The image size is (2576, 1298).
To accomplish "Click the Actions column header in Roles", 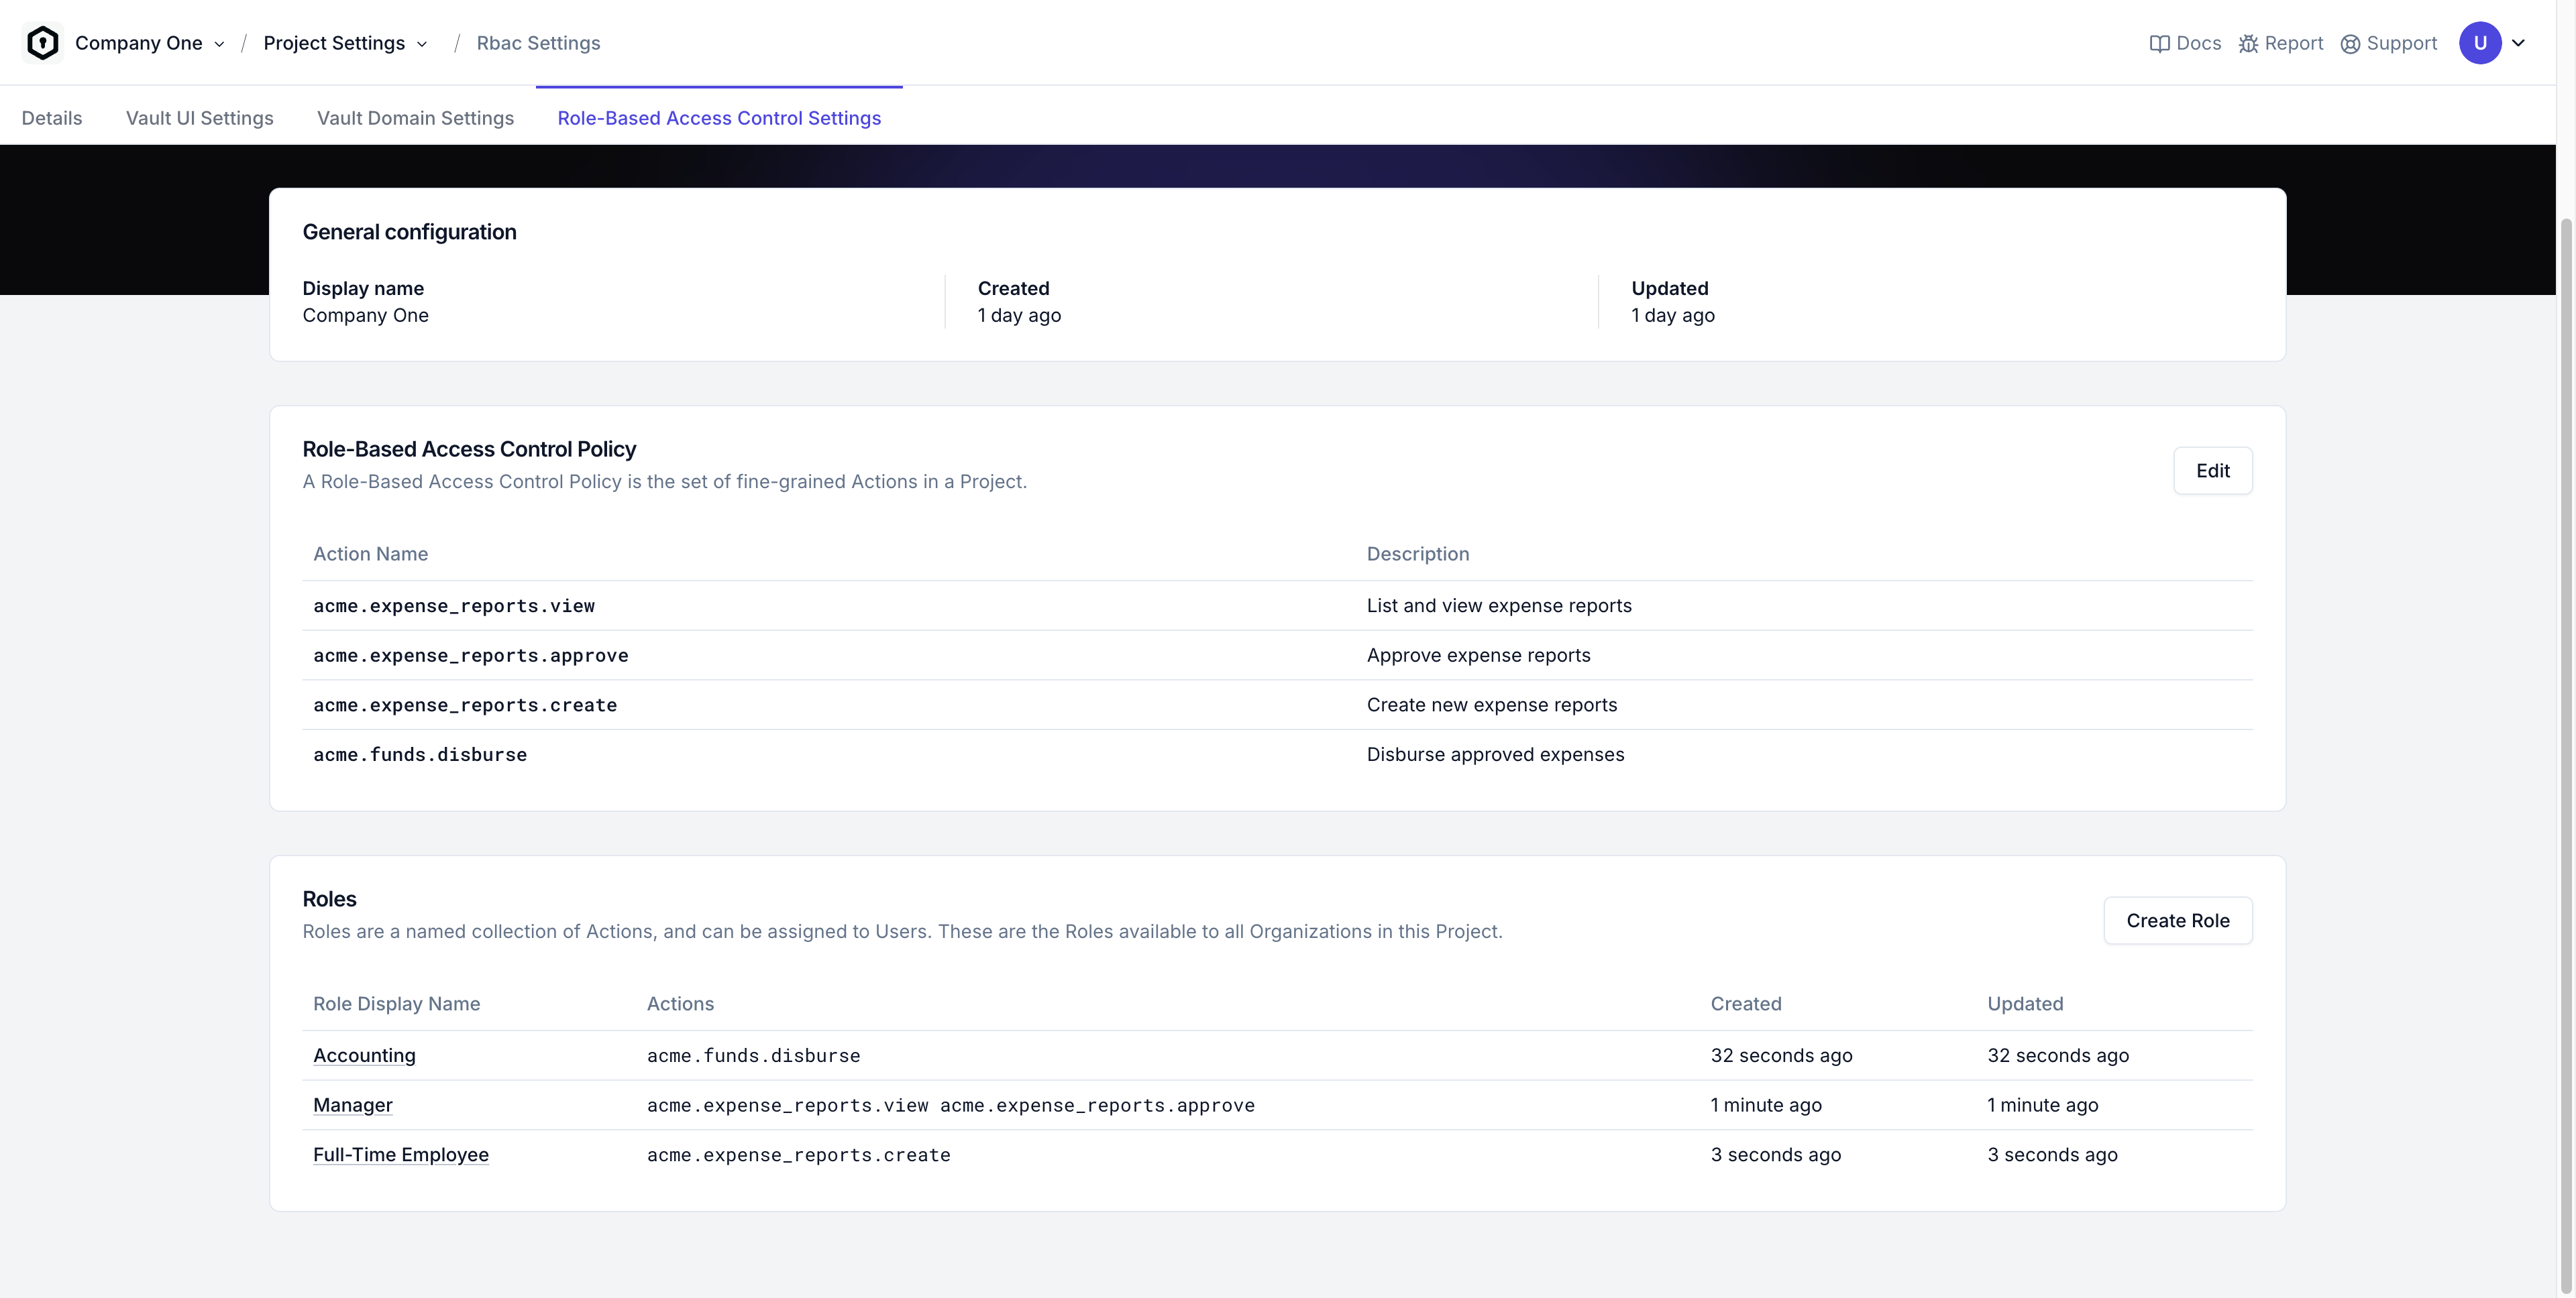I will point(680,1003).
